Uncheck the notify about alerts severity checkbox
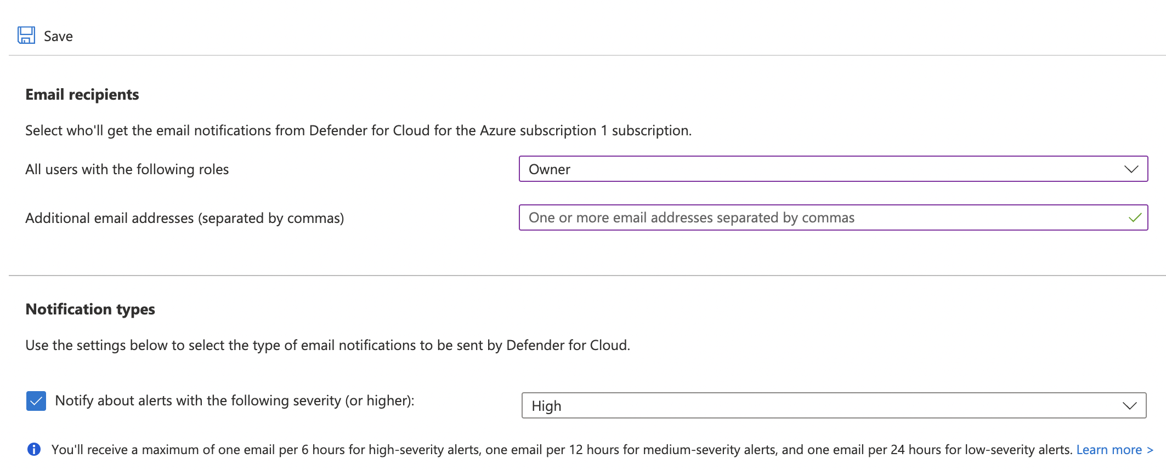Viewport: 1166px width, 470px height. coord(36,401)
